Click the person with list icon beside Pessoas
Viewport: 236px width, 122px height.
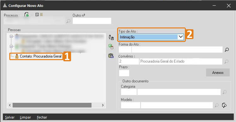[111, 37]
